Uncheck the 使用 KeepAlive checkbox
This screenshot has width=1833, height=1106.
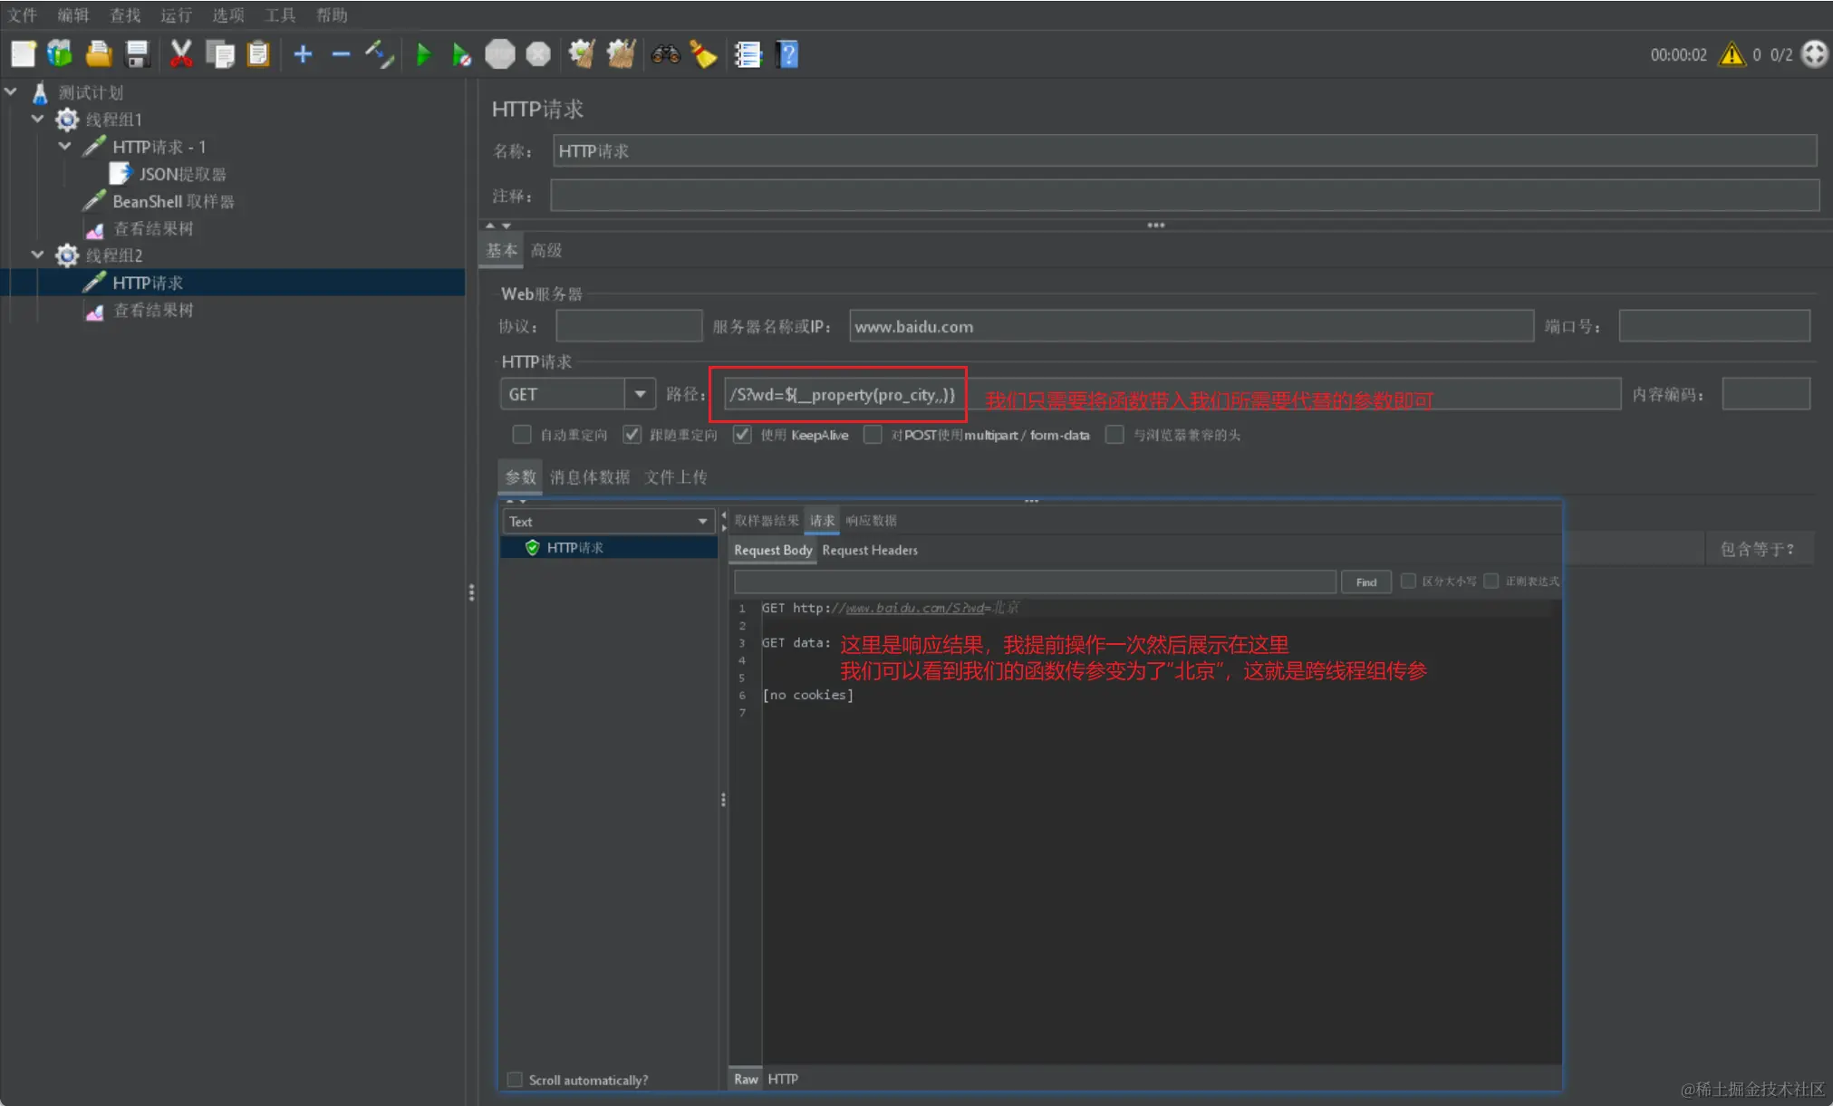[x=742, y=435]
